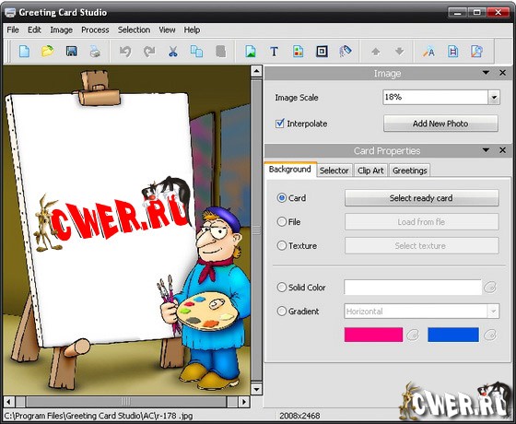Click the frame icon in toolbar

tap(322, 52)
